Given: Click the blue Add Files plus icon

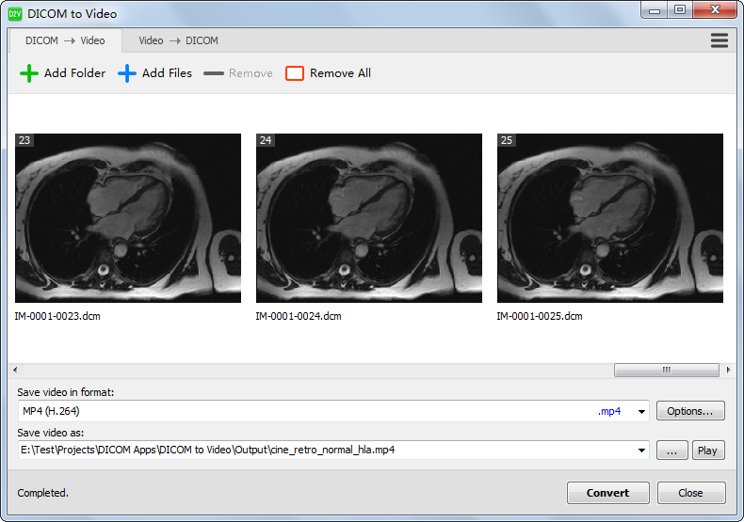Looking at the screenshot, I should point(127,73).
